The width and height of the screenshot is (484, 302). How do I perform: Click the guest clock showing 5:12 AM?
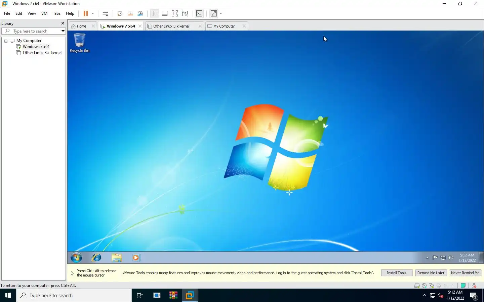pos(467,258)
